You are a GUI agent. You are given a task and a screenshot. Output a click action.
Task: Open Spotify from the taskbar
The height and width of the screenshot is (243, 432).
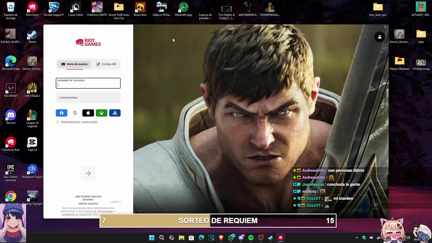coord(251,238)
